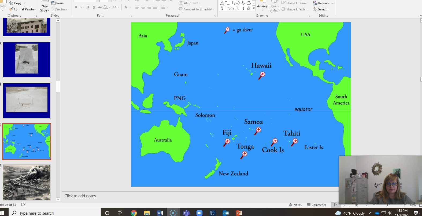Click in the 'Click to add notes' area
422x216 pixels.
[x=80, y=196]
